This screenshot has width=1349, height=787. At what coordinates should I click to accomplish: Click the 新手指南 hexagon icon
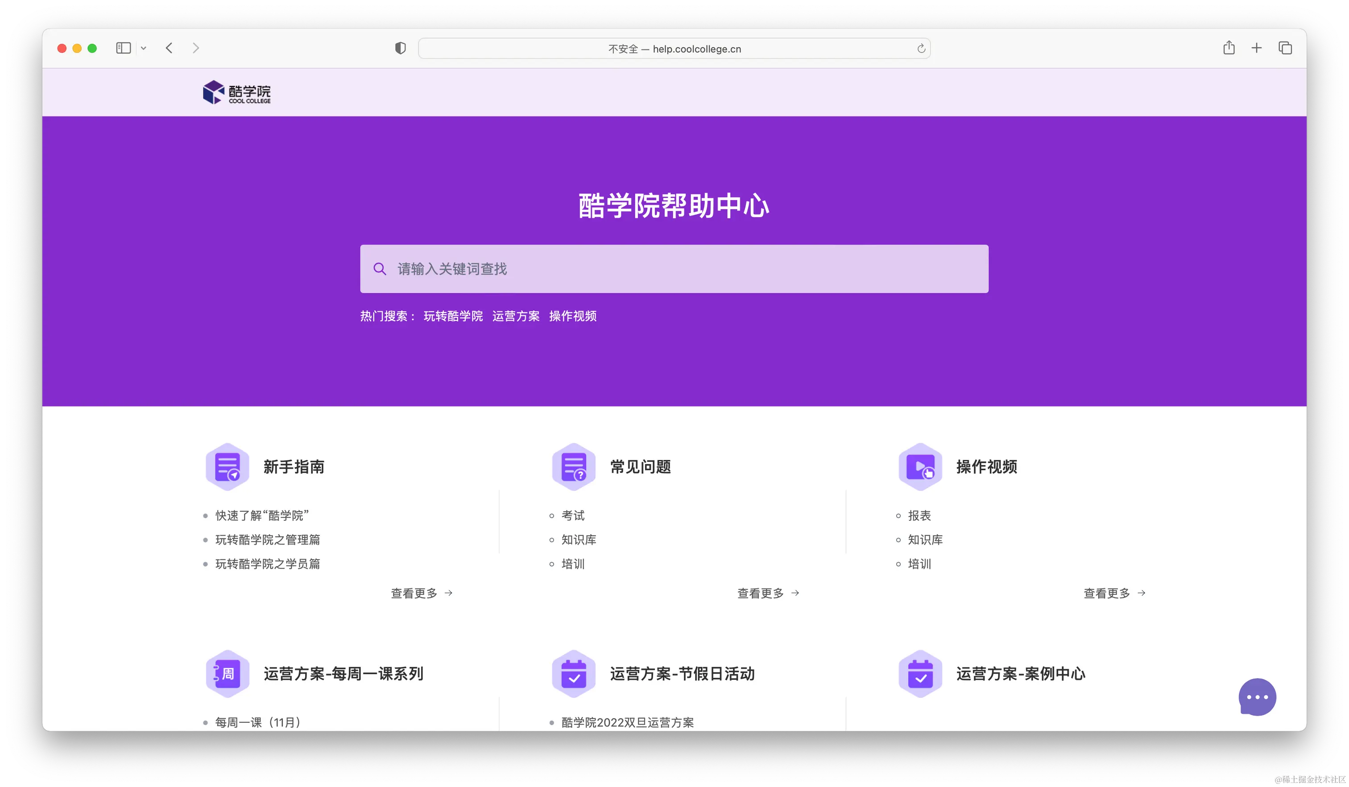[x=228, y=466]
